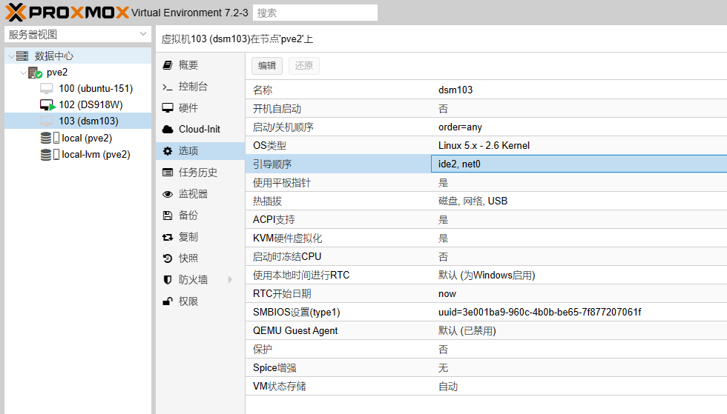Click the 快照 snapshot history icon
727x414 pixels.
pos(168,258)
